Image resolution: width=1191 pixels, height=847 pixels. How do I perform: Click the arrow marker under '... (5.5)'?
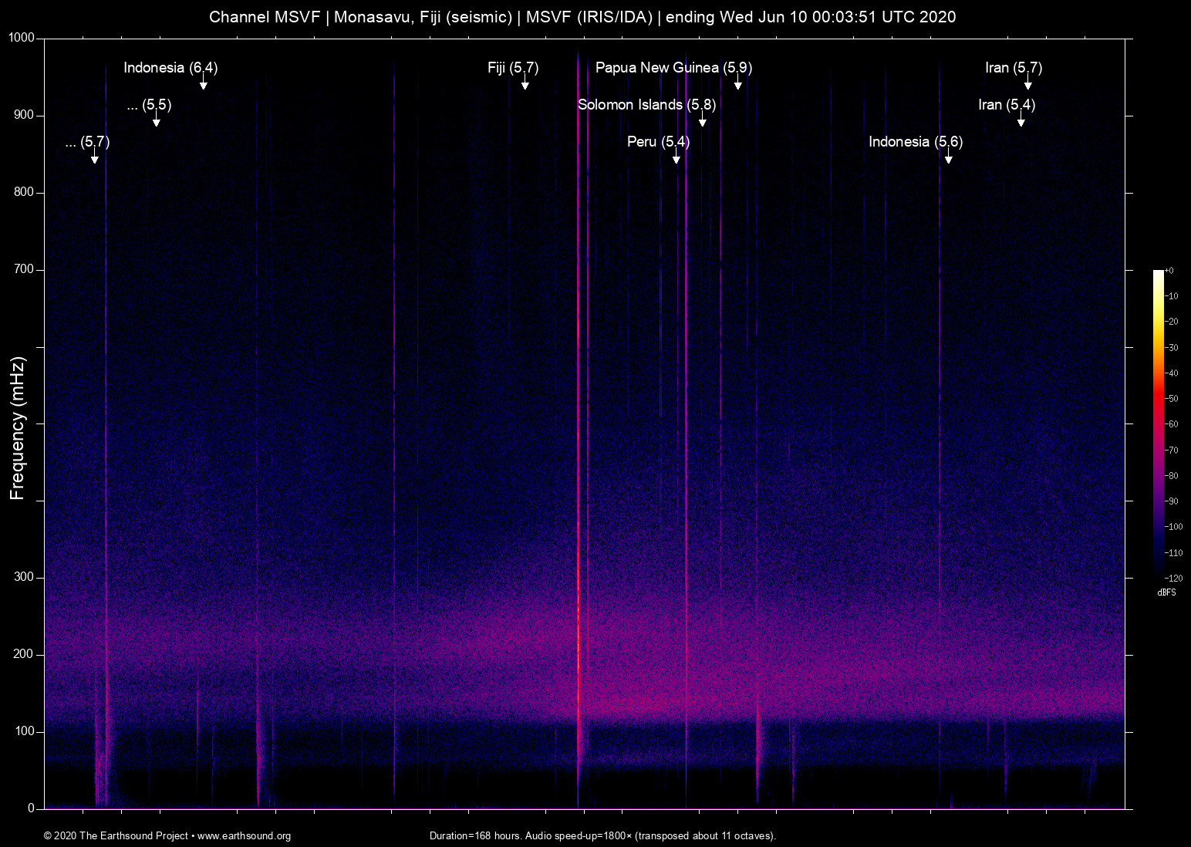point(156,120)
